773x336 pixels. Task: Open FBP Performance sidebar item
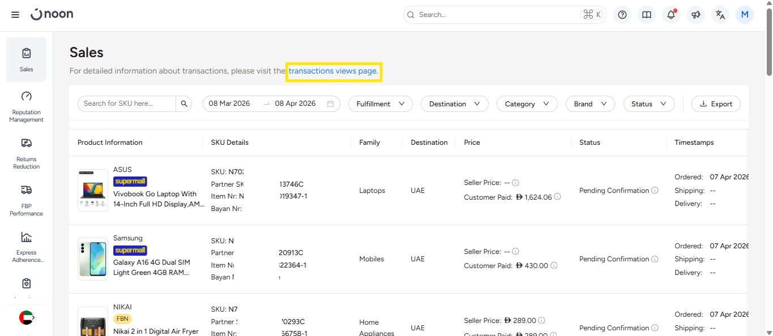click(26, 200)
